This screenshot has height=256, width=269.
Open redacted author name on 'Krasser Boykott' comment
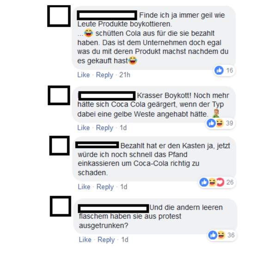pos(107,96)
